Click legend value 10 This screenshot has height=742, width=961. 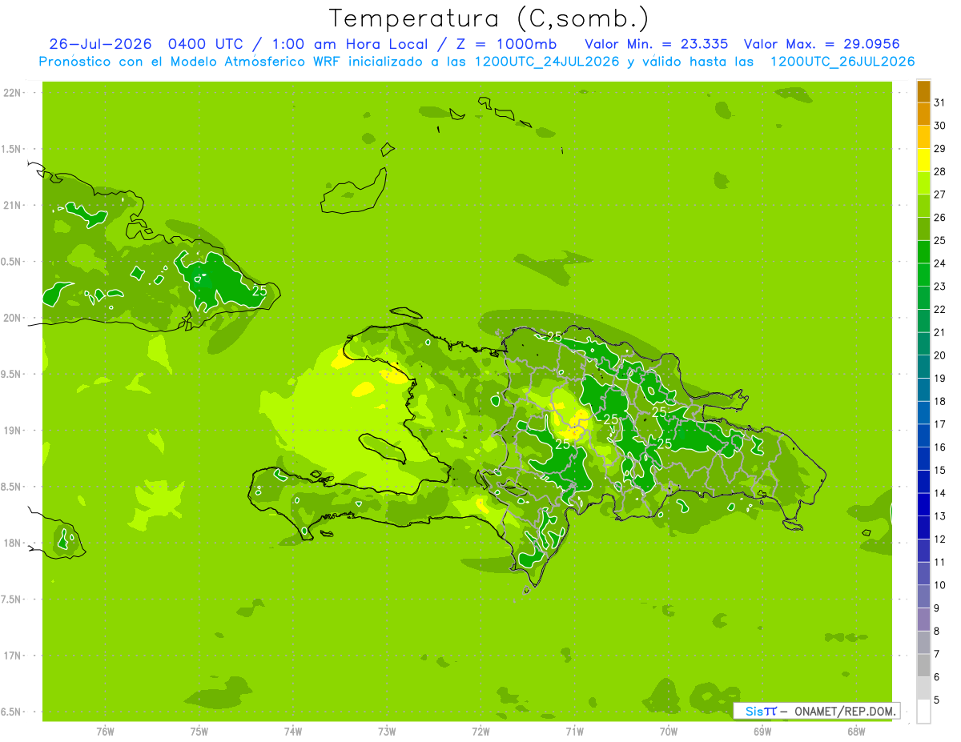(940, 585)
